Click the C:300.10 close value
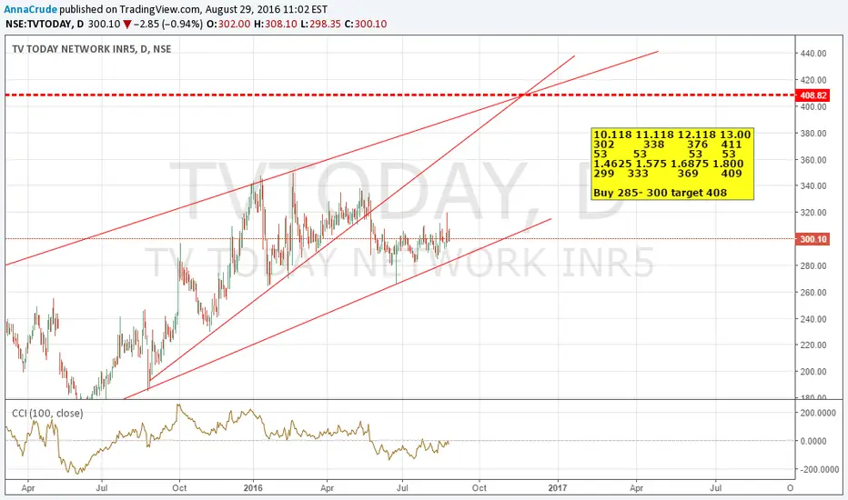The image size is (848, 500). pos(366,24)
